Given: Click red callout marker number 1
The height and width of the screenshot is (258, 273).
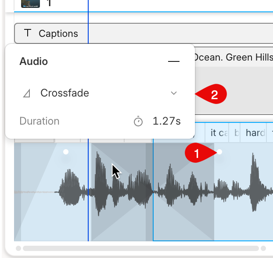Looking at the screenshot, I should coord(196,154).
